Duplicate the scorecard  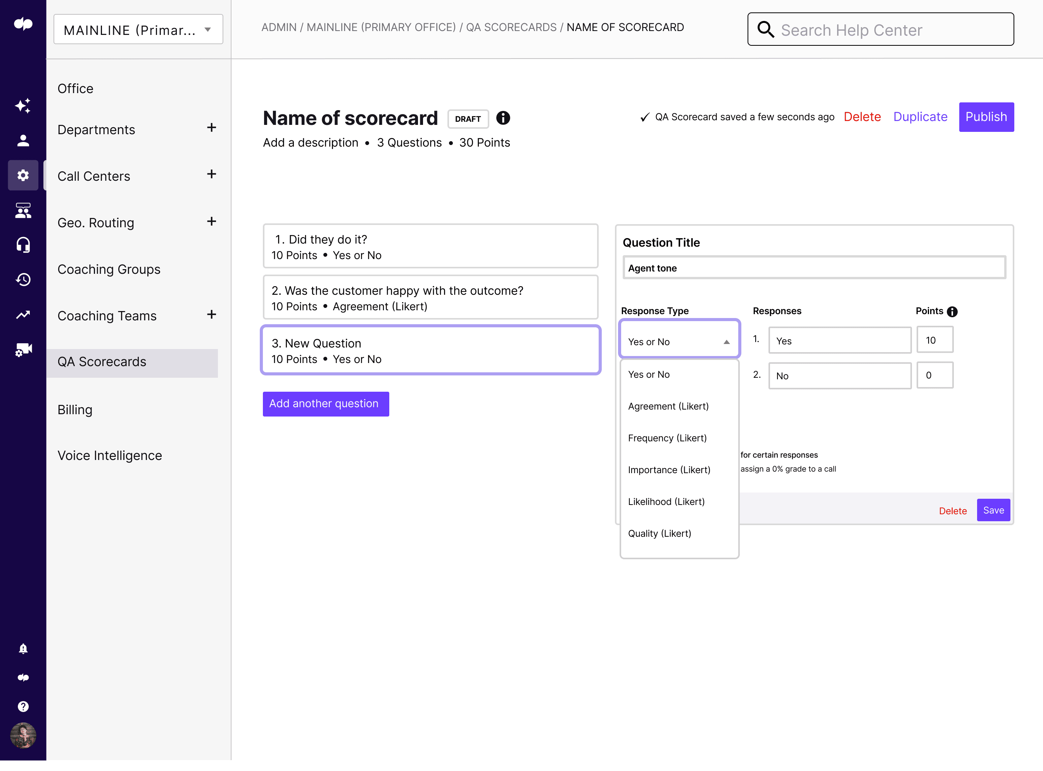920,117
